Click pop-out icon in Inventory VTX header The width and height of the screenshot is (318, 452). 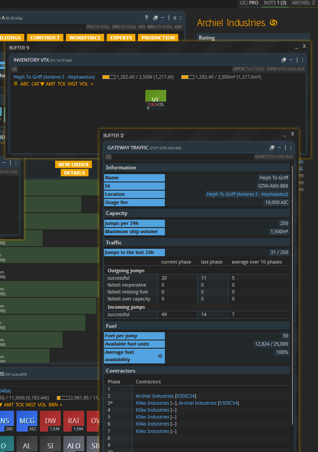tap(284, 60)
